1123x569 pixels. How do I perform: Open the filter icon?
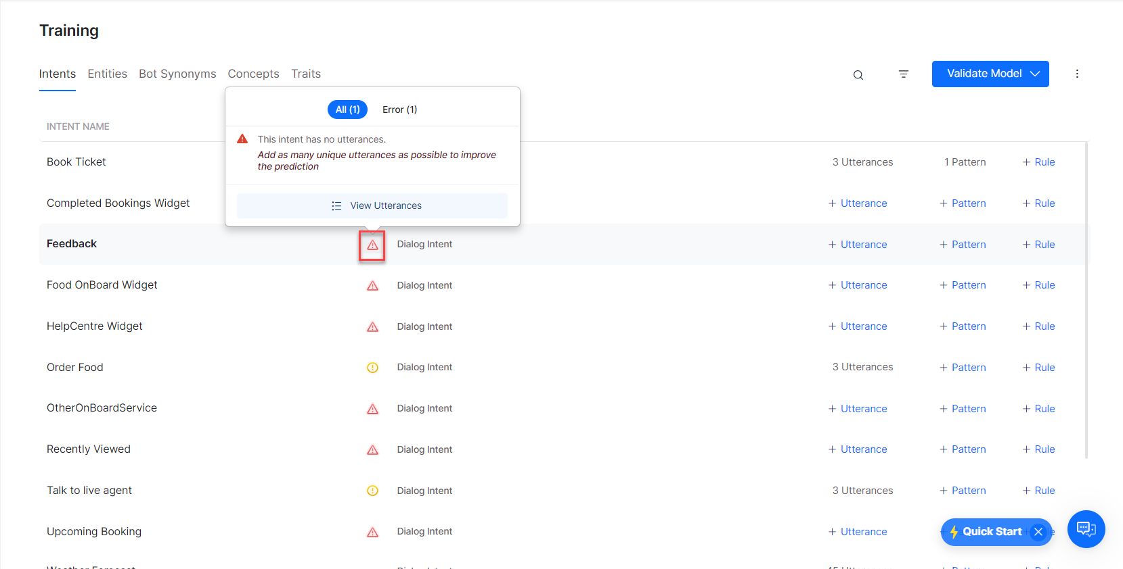click(903, 74)
